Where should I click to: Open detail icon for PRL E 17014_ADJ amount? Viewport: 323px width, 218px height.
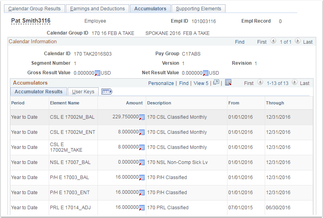[x=142, y=208]
